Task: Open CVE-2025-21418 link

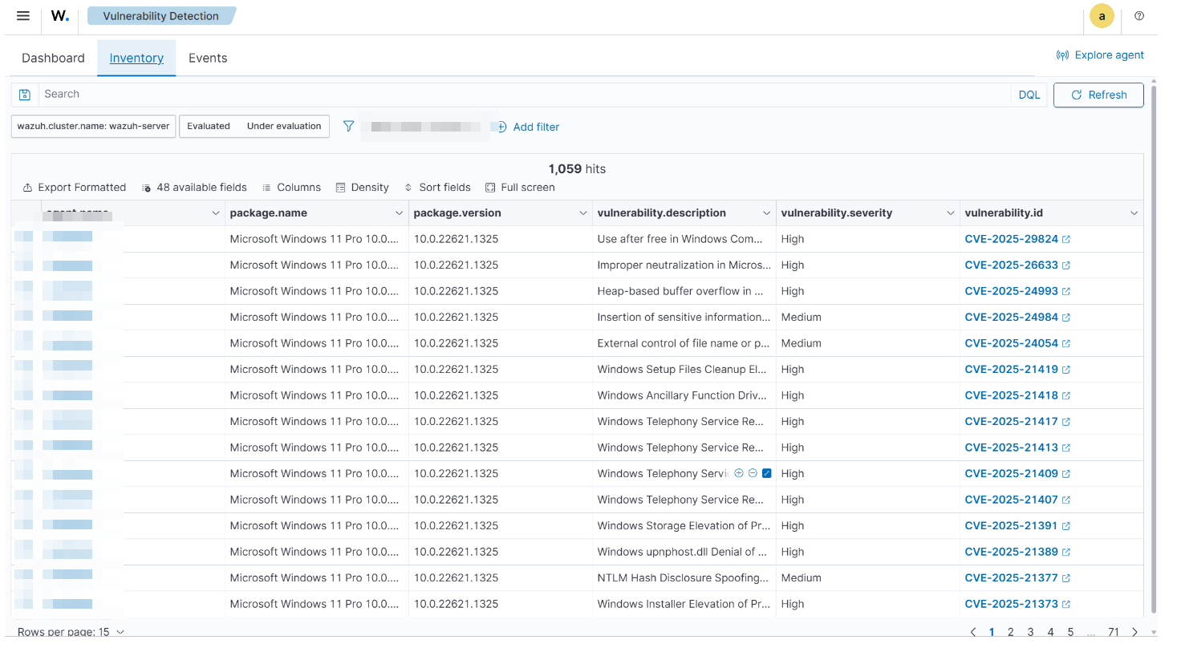Action: [1017, 395]
